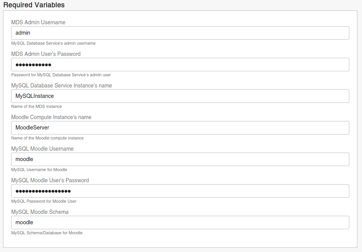
Task: Click the "Required Variables" section heading
Action: pos(34,5)
